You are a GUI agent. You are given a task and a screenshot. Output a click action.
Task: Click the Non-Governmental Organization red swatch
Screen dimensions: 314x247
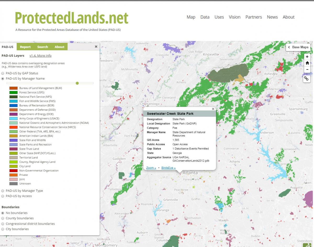pyautogui.click(x=14, y=171)
